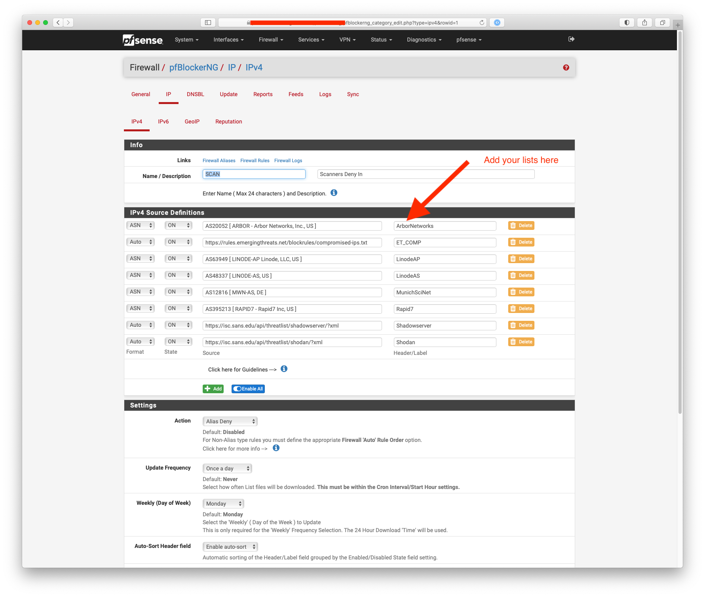
Task: Open State dropdown for ET_COMP row
Action: 179,242
